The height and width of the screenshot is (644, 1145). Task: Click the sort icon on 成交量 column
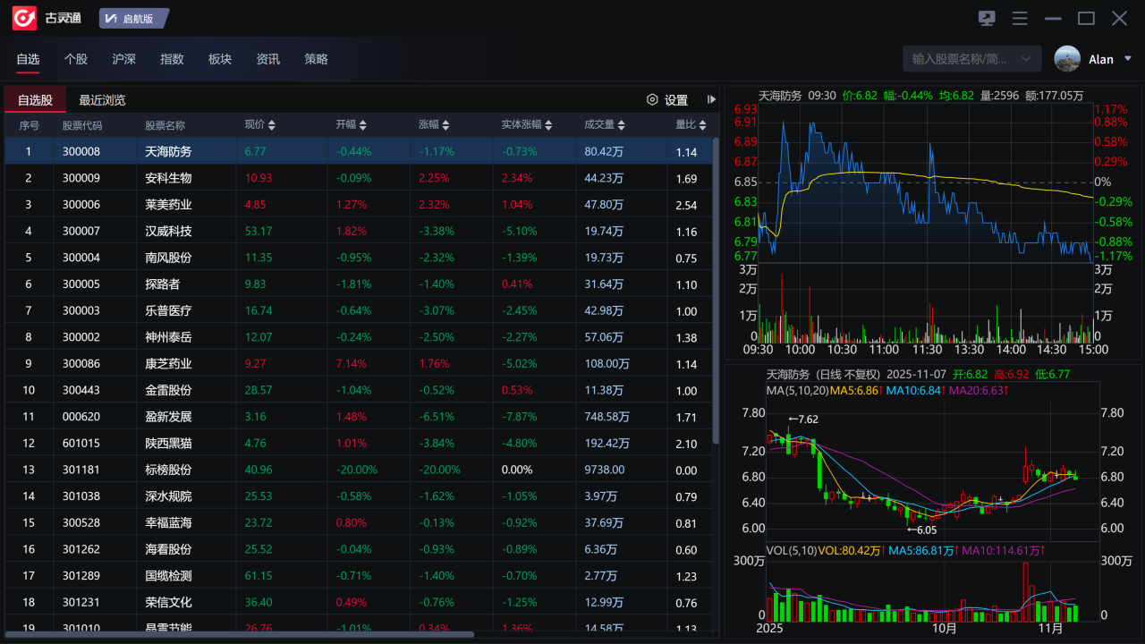click(622, 125)
